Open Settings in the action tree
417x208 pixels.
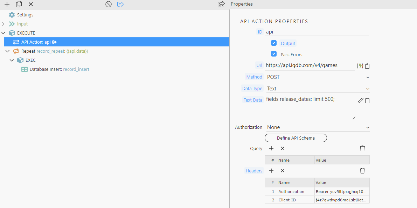(x=25, y=15)
